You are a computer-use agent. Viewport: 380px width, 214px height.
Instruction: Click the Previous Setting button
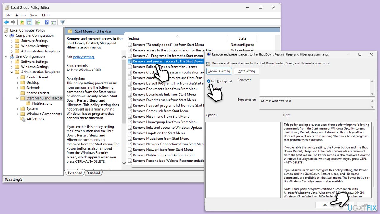click(219, 71)
